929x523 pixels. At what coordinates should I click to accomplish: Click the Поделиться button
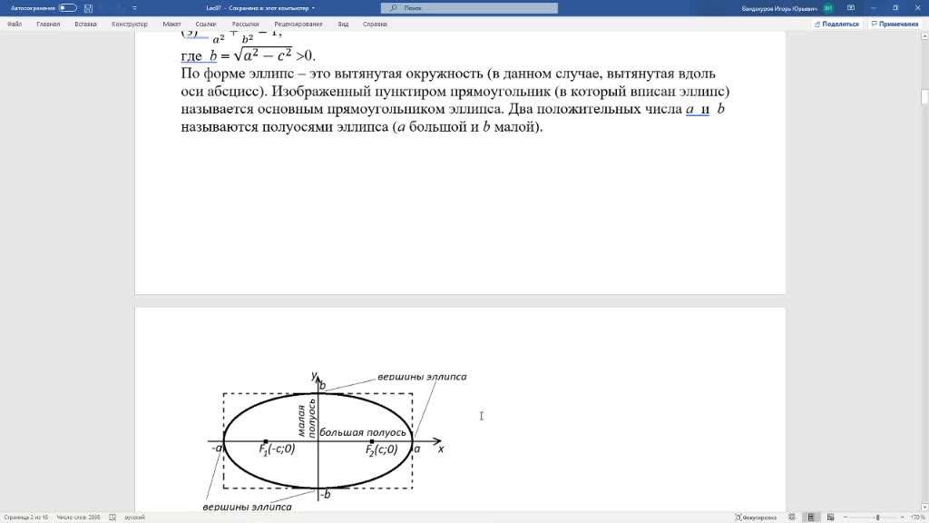click(x=836, y=25)
